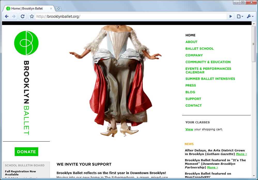Select the Home | Brooklyn Ballet tab
Screen dimensions: 258x180
tap(29, 8)
